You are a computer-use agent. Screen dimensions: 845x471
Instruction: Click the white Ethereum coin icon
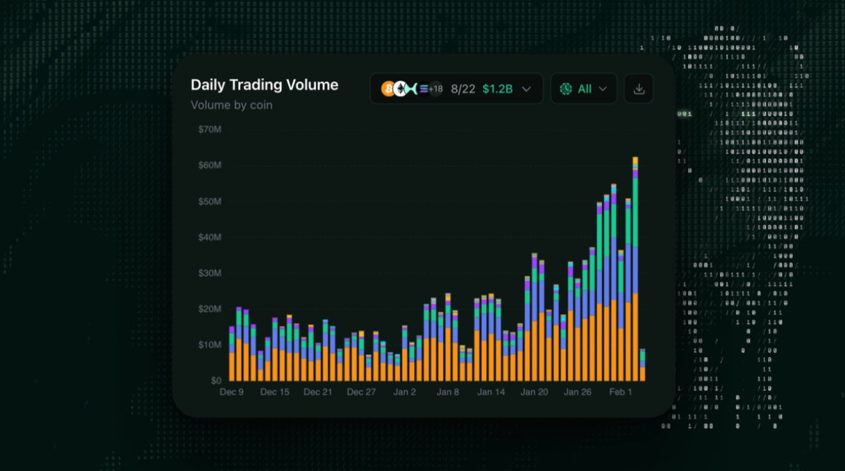(399, 89)
